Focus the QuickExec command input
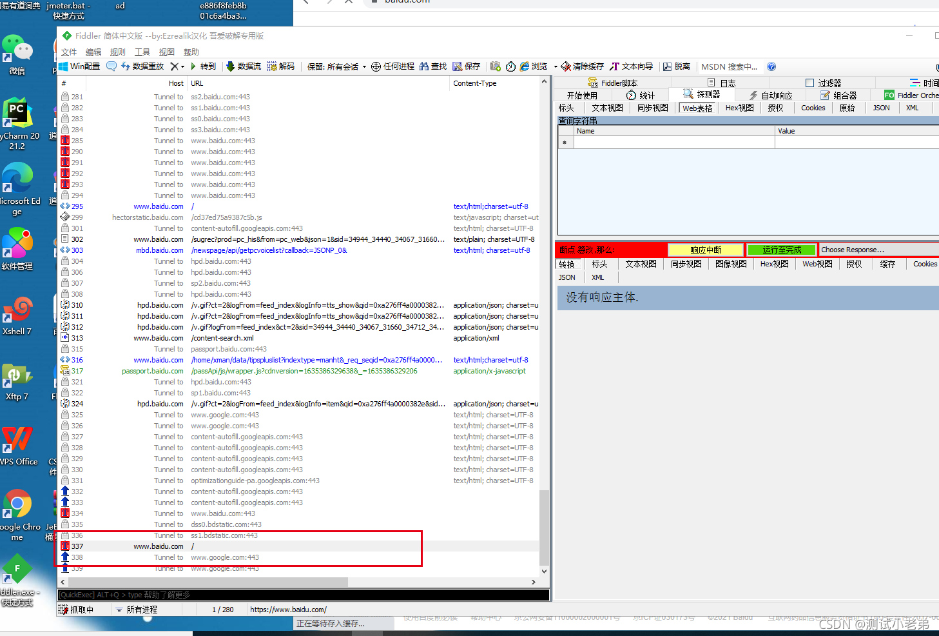 (x=304, y=595)
